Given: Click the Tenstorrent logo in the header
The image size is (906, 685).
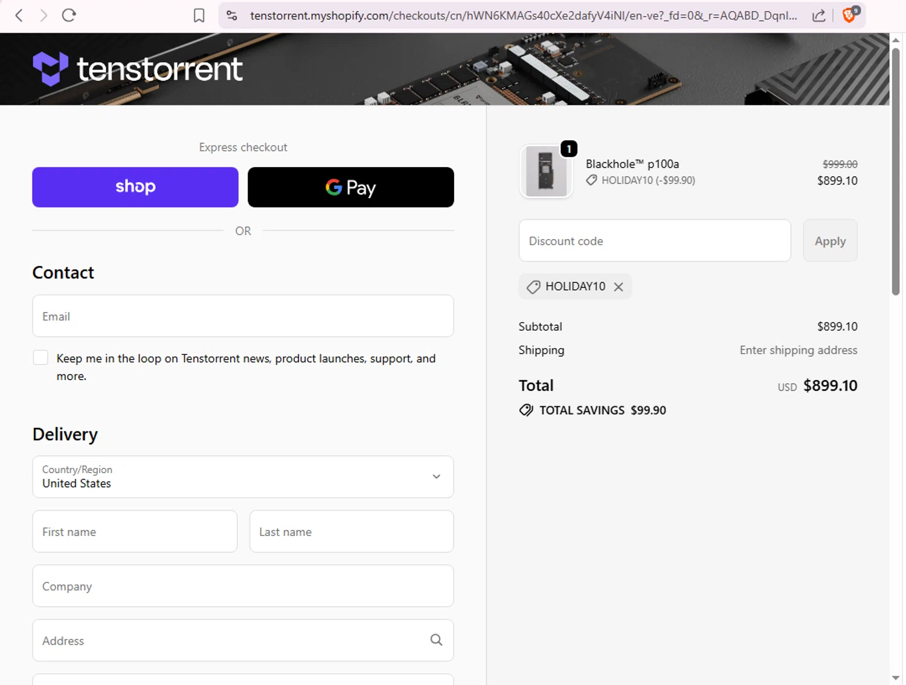Looking at the screenshot, I should 138,69.
